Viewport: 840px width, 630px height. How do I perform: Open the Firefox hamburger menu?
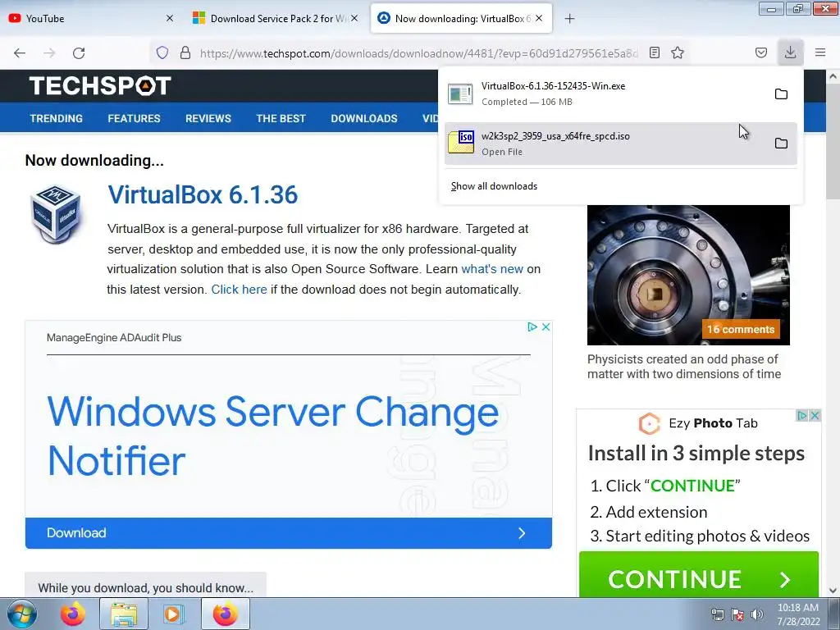point(820,52)
